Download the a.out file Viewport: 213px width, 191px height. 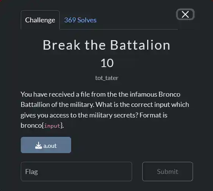click(x=46, y=145)
